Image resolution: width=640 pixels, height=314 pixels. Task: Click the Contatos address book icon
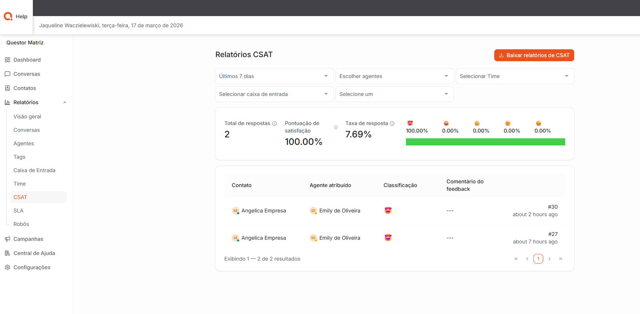[7, 88]
